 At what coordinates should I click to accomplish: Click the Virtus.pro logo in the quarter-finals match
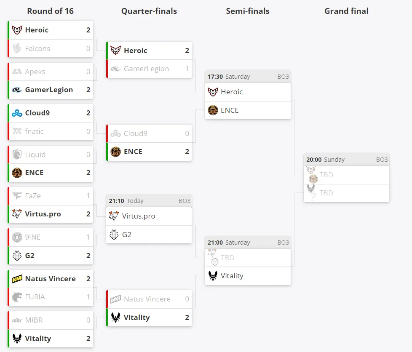pos(114,216)
